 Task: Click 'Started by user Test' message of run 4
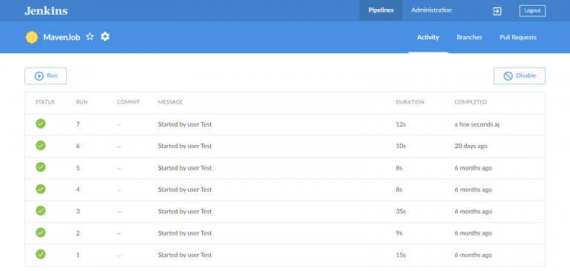[x=185, y=190]
